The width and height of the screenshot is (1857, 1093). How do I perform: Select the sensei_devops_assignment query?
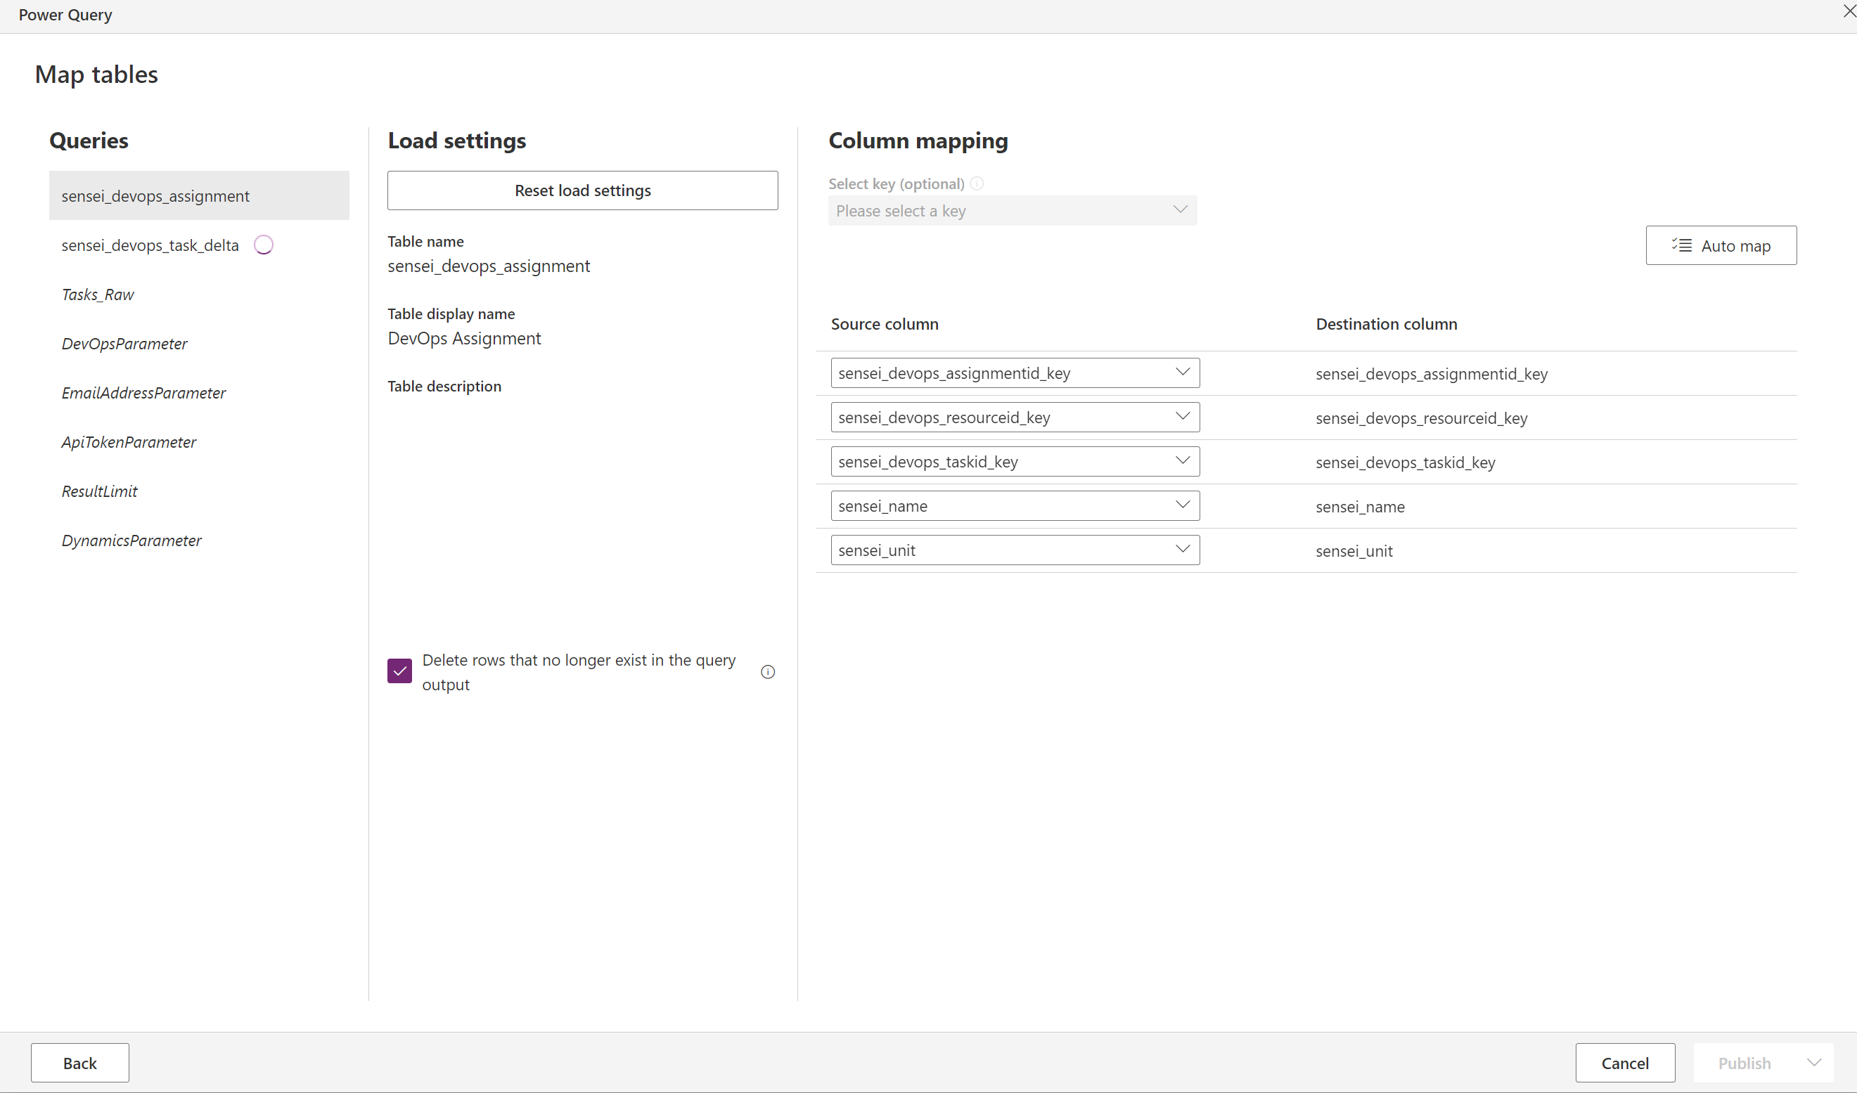[x=199, y=196]
